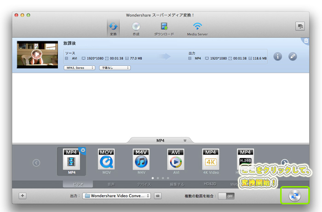This screenshot has height=212, width=322.
Task: Open the MPA3, Stereo audio track dropdown
Action: coord(80,68)
